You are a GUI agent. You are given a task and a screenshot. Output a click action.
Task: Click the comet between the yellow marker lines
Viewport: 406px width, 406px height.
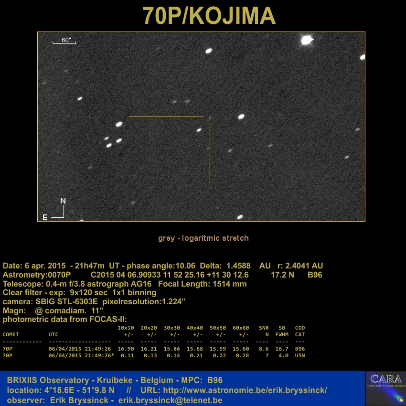(209, 117)
